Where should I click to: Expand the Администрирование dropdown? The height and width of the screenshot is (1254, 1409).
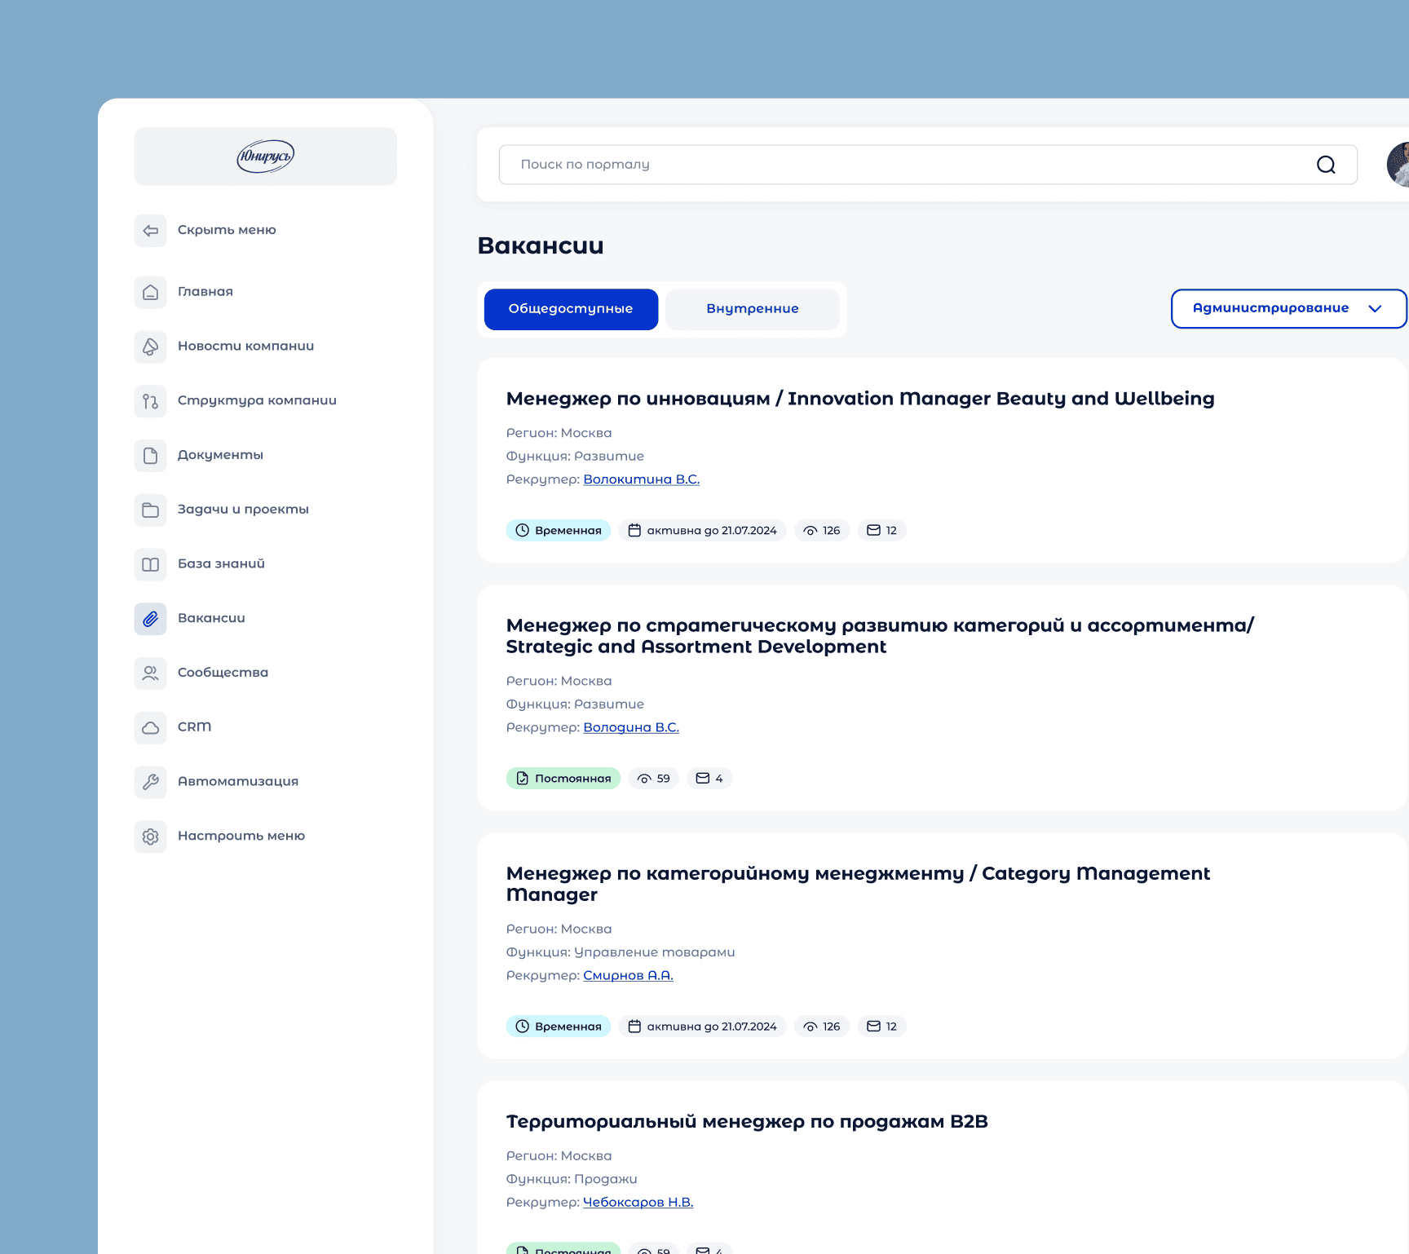coord(1288,308)
